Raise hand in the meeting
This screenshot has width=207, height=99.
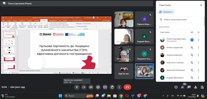112,87
